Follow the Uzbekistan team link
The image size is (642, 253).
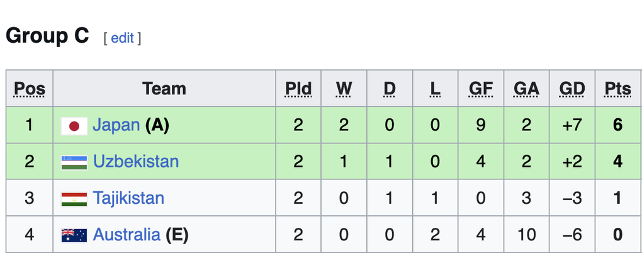(x=135, y=162)
